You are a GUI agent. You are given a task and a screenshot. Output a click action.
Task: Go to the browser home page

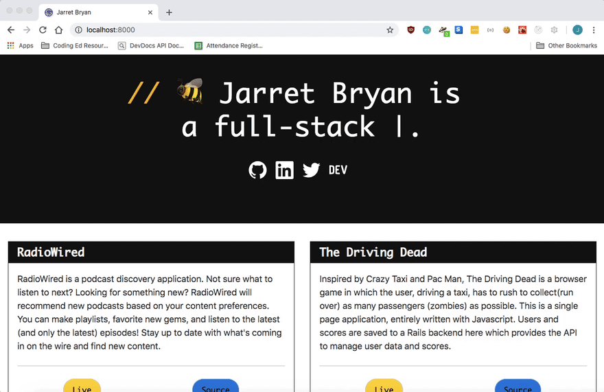58,30
